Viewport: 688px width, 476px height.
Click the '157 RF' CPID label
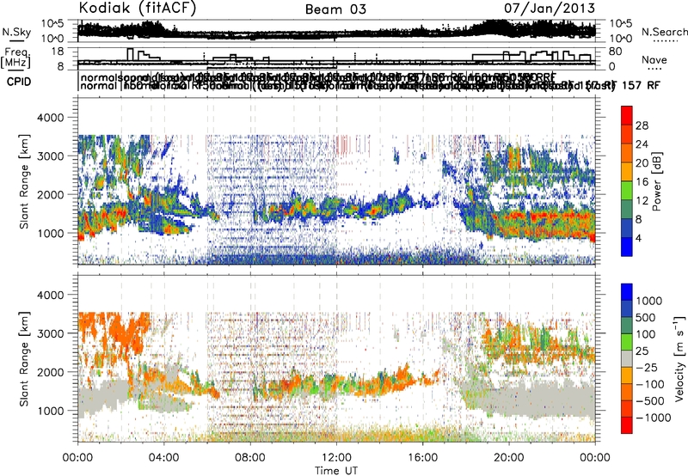coord(641,85)
